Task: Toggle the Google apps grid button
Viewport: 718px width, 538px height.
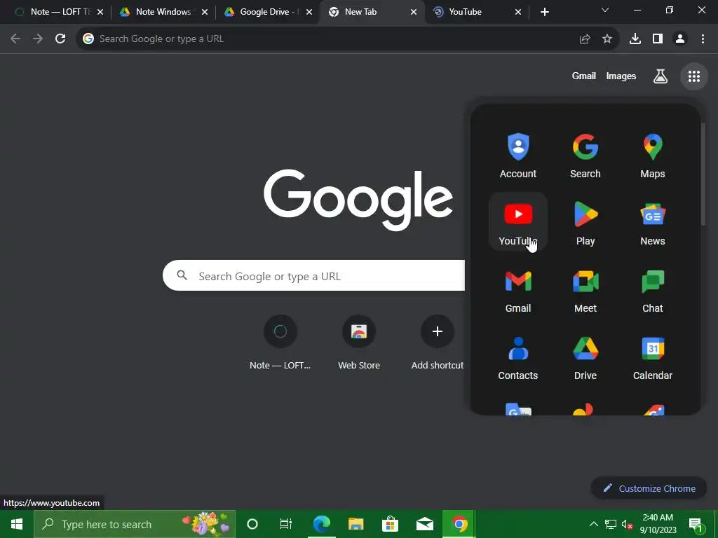Action: coord(693,76)
